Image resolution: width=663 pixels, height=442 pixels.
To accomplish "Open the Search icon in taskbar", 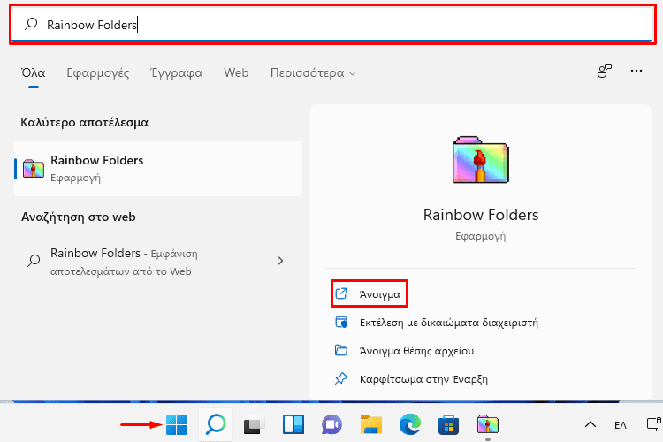I will 216,424.
